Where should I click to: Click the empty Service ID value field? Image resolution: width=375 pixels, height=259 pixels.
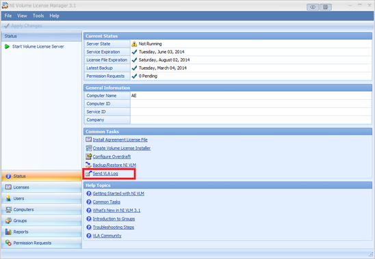(251, 112)
